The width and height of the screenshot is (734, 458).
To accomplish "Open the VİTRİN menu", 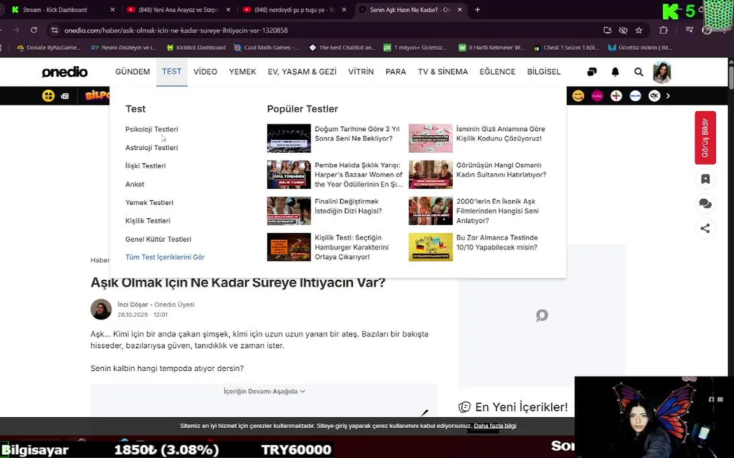I will pos(361,72).
